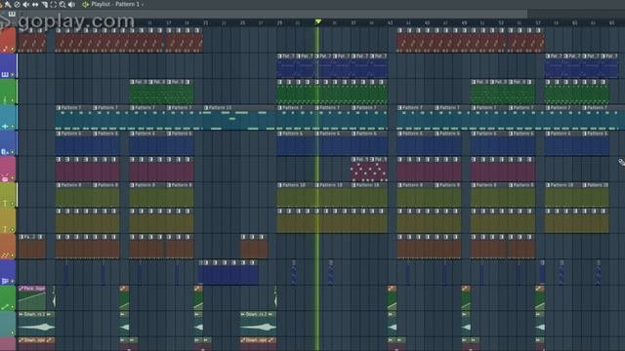The width and height of the screenshot is (625, 351).
Task: Click the horizontal scrollbar above the ruler
Action: (x=273, y=14)
